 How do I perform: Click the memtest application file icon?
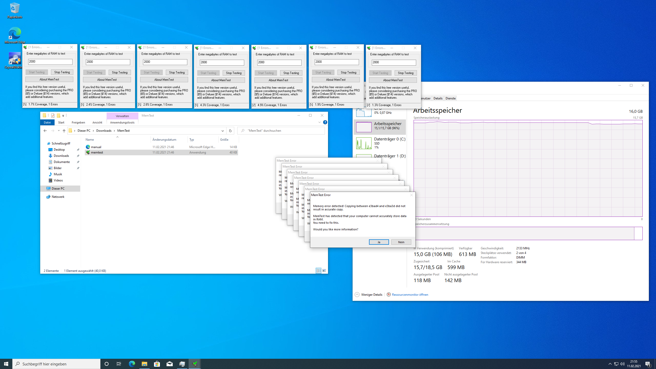pos(88,152)
